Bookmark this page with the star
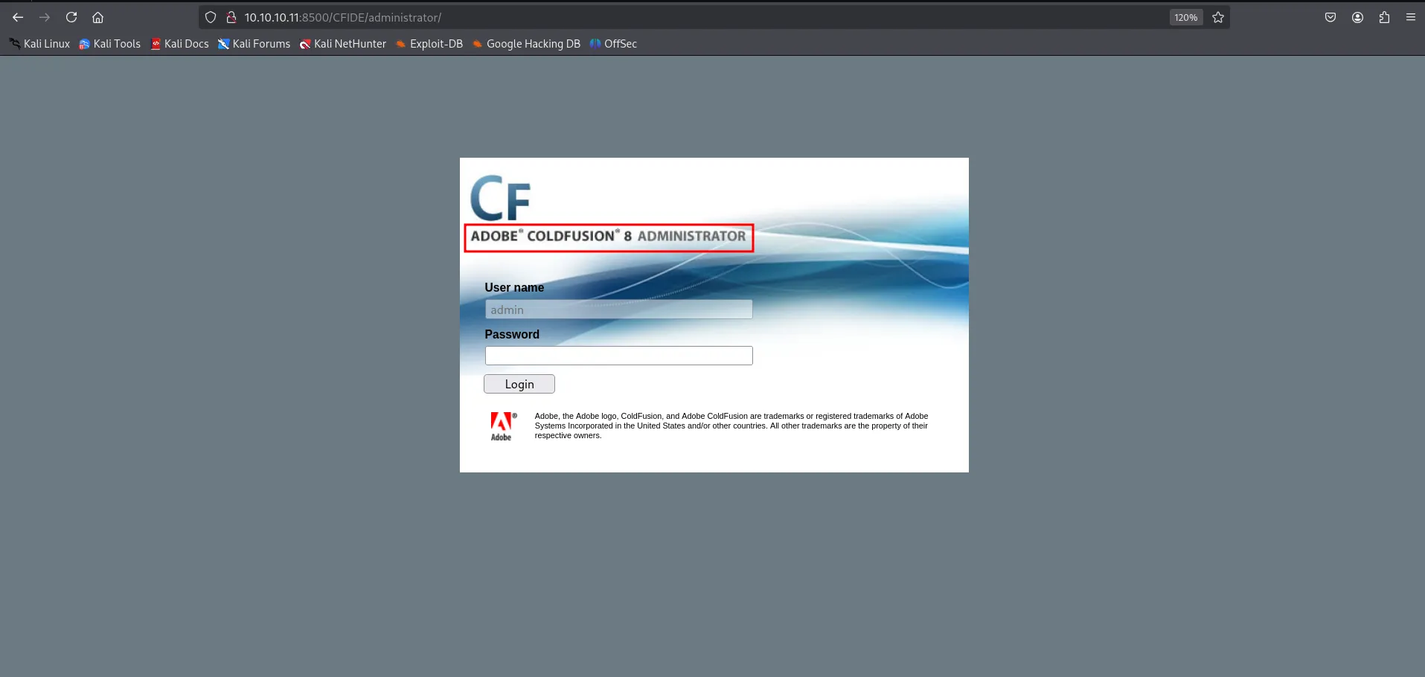This screenshot has width=1425, height=677. [x=1218, y=17]
